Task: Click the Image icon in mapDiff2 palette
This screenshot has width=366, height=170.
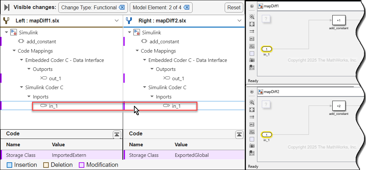Action: coord(252,132)
